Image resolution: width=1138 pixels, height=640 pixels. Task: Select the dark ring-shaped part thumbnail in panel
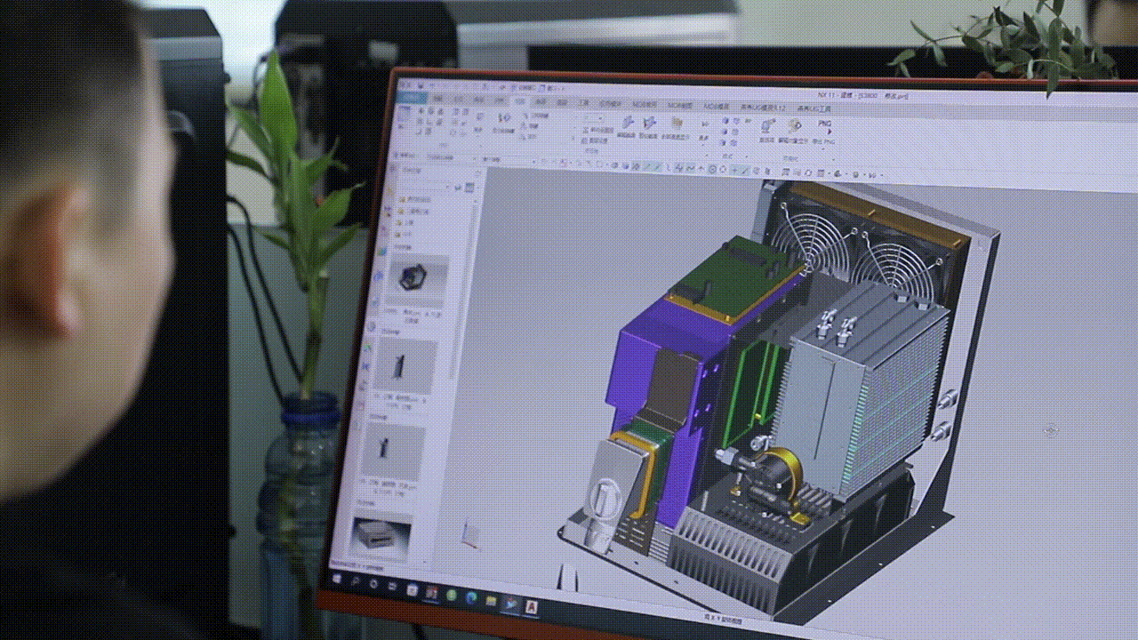414,278
